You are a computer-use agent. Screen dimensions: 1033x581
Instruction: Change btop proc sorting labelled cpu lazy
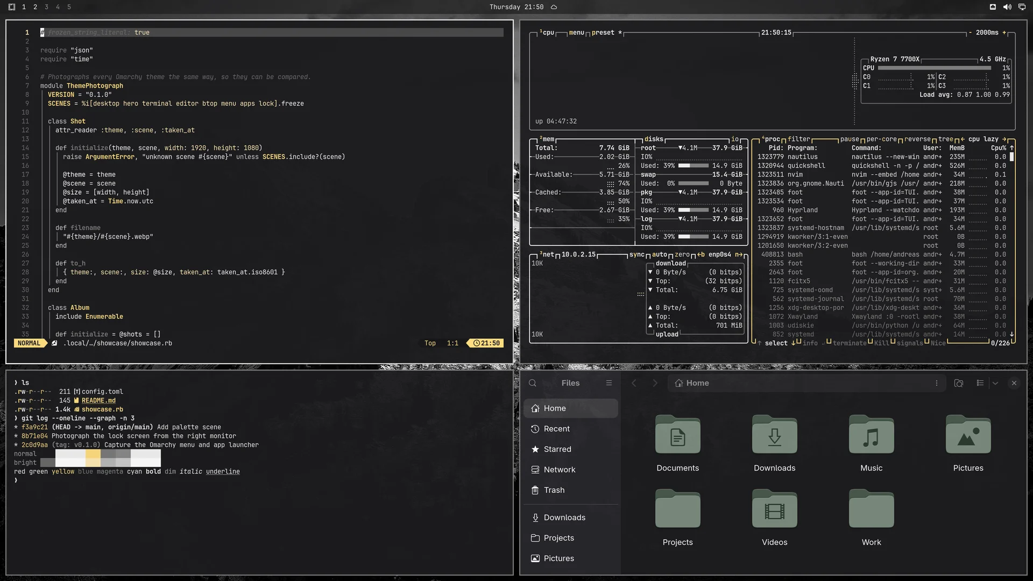[983, 139]
